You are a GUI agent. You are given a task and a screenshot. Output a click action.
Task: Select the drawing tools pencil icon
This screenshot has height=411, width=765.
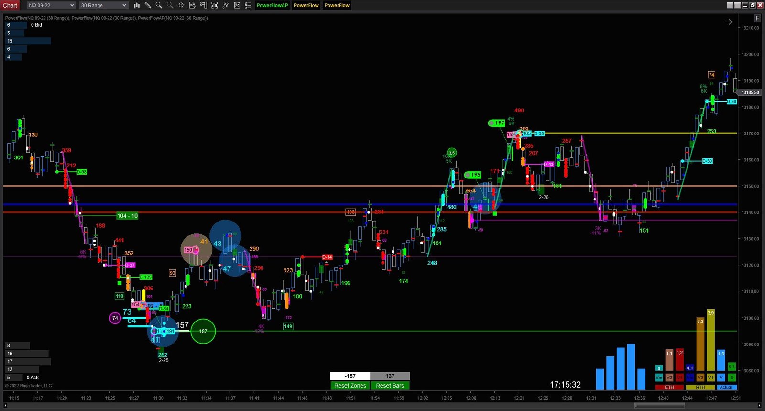[148, 5]
